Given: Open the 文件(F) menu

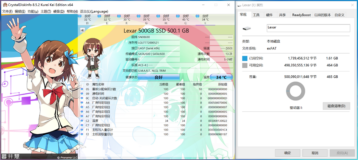Looking at the screenshot, I should tap(7, 11).
